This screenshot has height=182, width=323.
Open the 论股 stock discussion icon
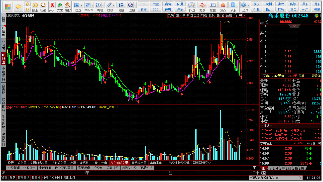tap(121, 6)
